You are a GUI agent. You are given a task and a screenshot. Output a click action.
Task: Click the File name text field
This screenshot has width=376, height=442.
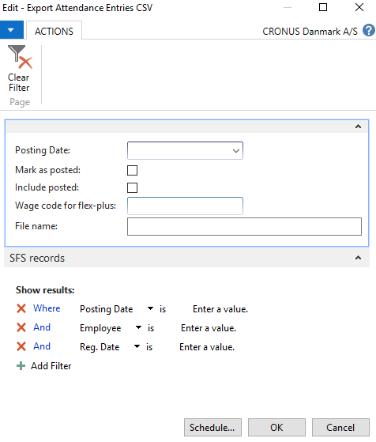(x=244, y=226)
